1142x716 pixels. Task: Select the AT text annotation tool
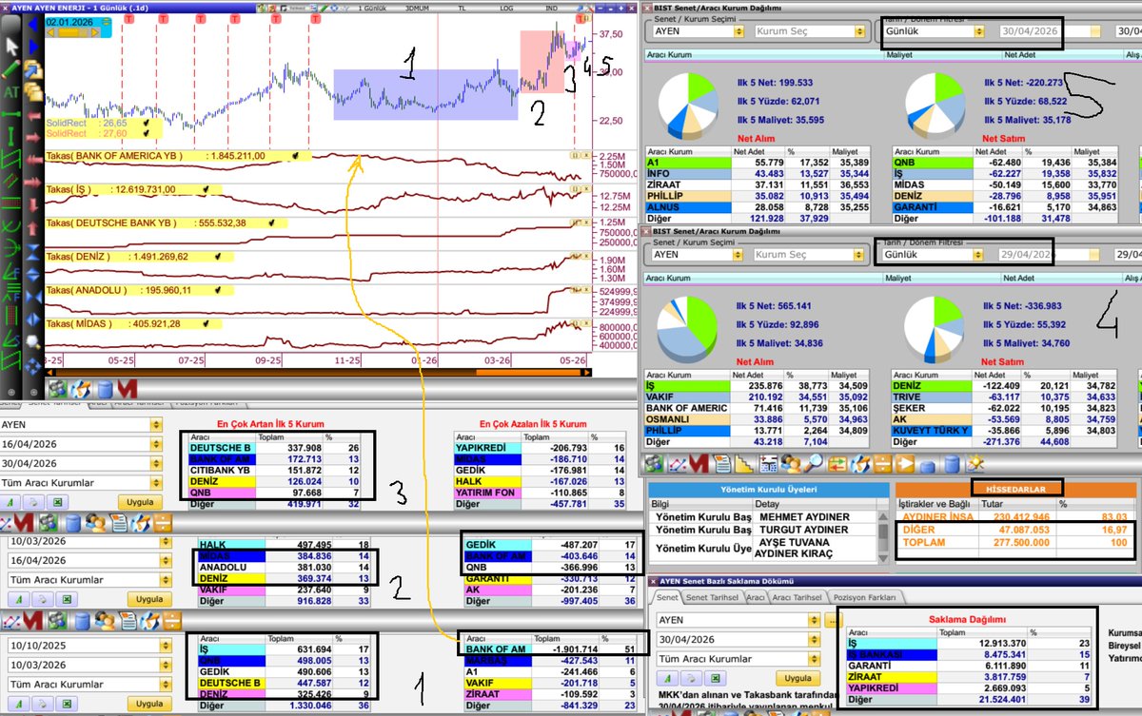pos(10,92)
